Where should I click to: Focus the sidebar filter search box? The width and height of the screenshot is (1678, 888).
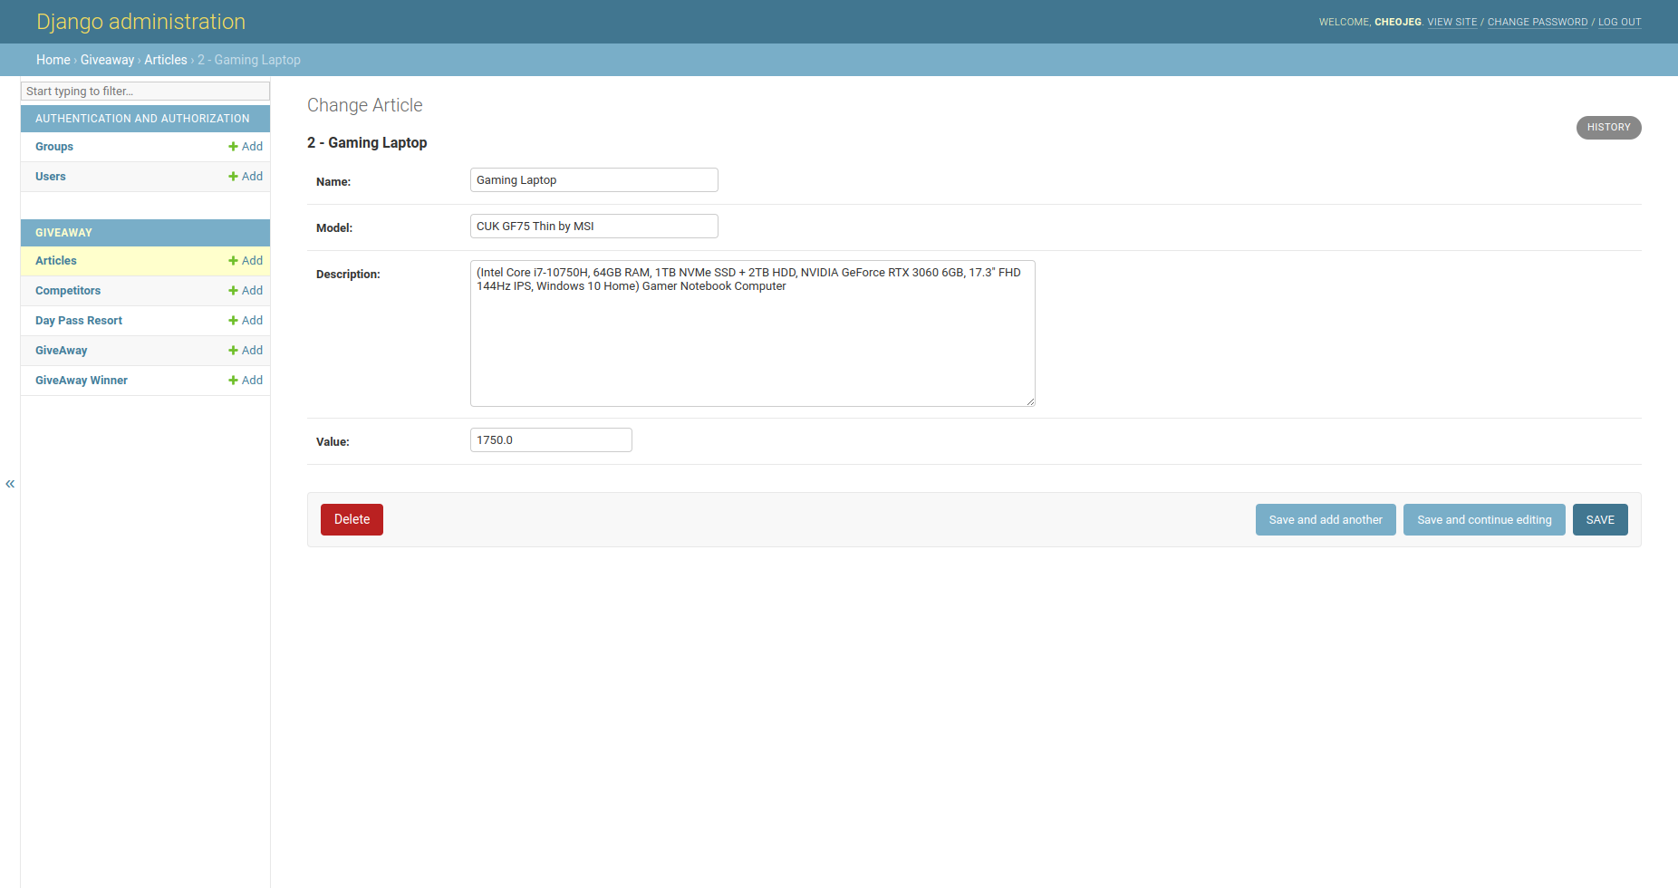tap(145, 92)
